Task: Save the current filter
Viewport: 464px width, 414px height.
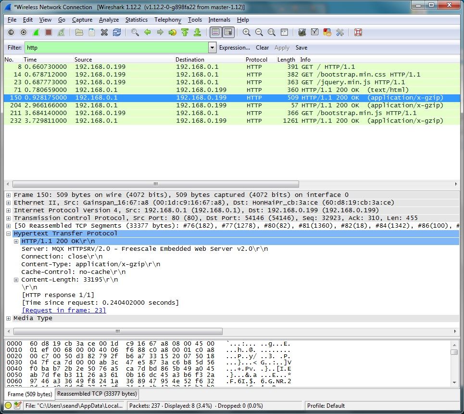Action: pos(301,47)
